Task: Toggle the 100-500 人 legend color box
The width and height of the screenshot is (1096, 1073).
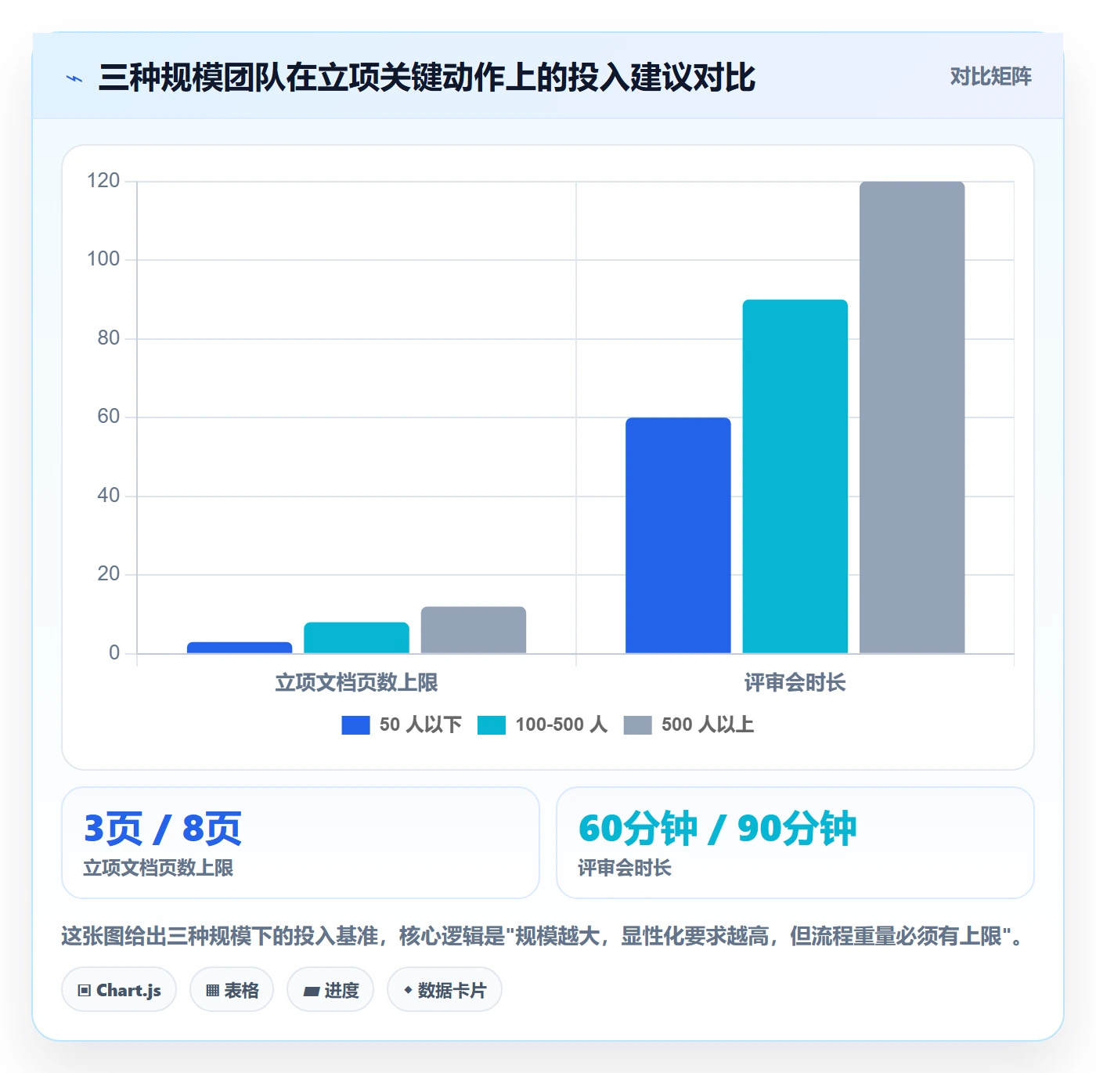Action: pyautogui.click(x=492, y=725)
